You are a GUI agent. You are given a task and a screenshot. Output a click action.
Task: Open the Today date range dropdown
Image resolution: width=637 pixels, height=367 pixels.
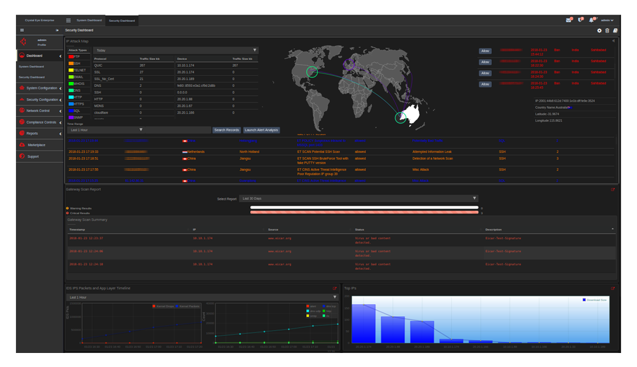pos(176,50)
